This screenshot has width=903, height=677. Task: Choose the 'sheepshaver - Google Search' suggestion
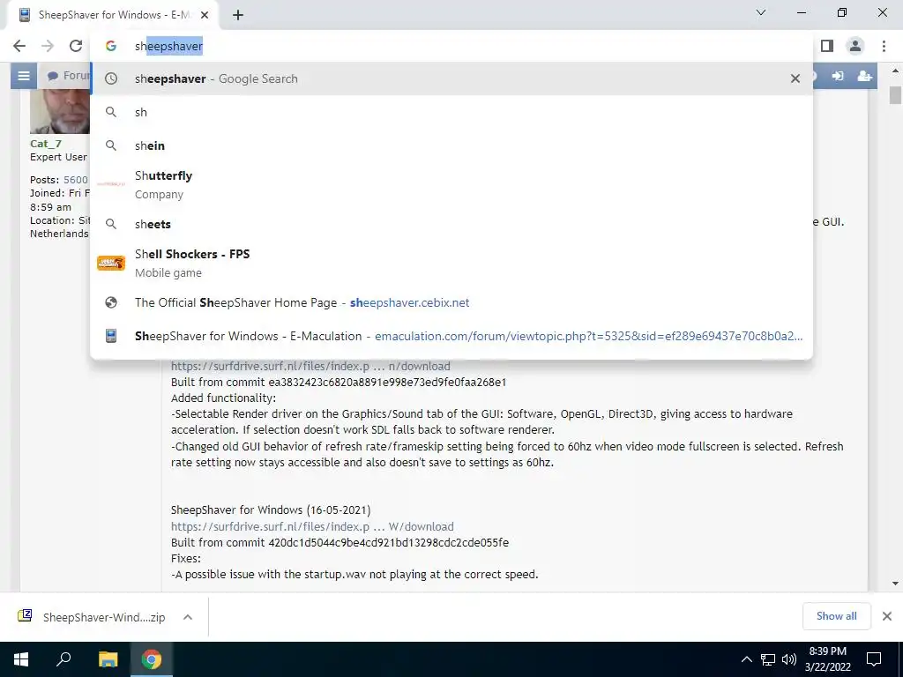tap(452, 78)
